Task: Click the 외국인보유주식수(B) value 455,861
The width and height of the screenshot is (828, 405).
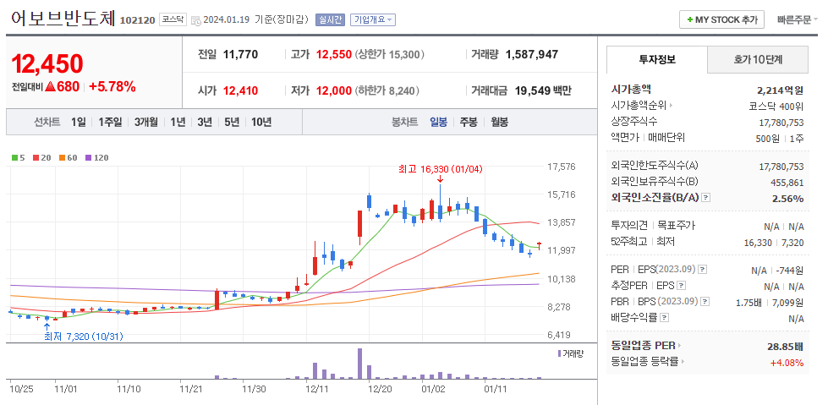Action: [787, 183]
